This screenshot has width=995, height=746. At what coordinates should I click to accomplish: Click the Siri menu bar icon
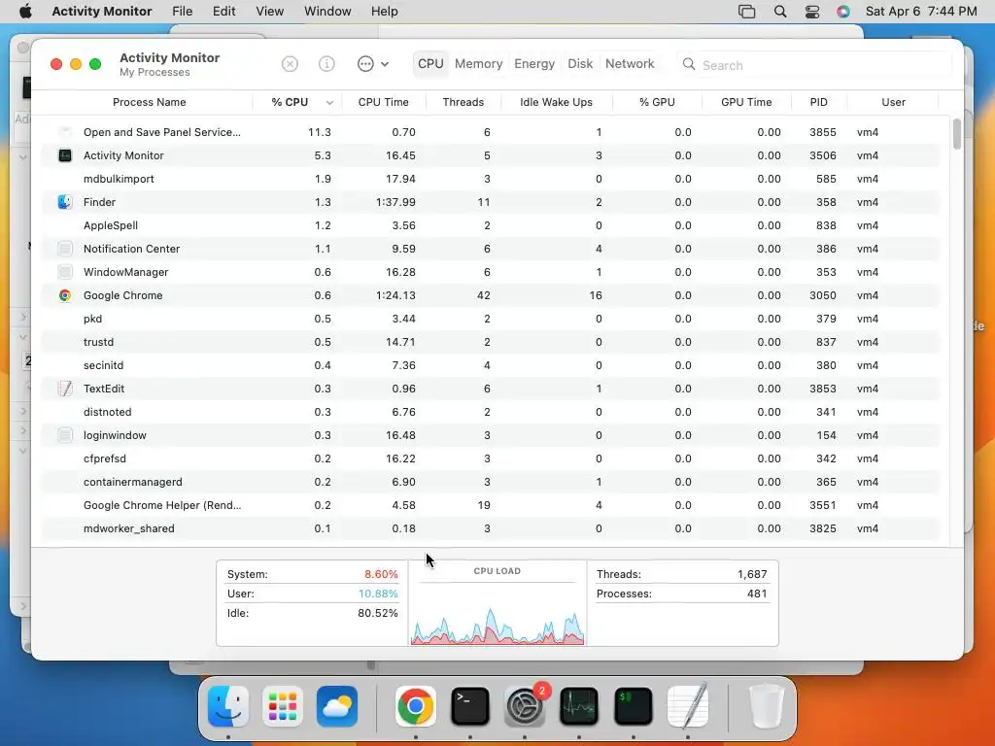(x=843, y=12)
